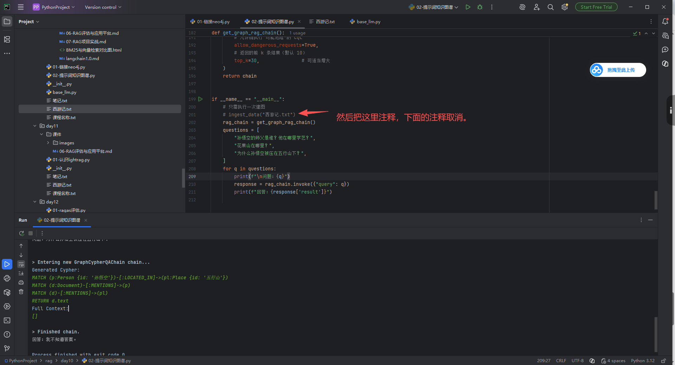Toggle scroll to end in Run console
The width and height of the screenshot is (675, 365).
pyautogui.click(x=21, y=273)
